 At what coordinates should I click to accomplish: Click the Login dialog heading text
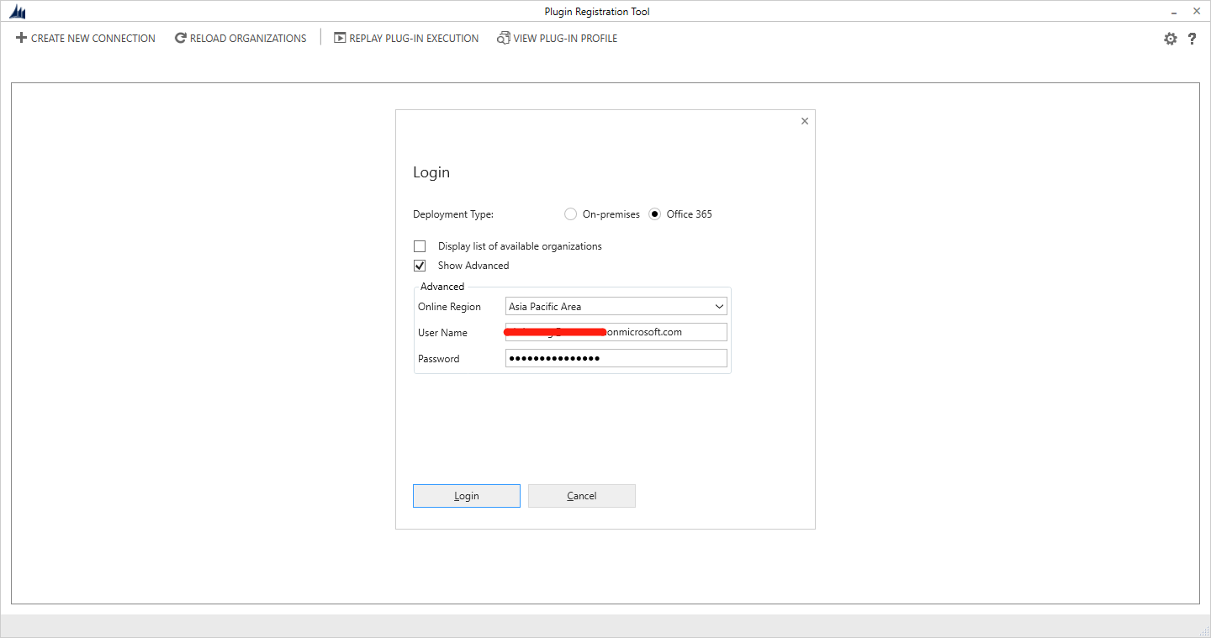[431, 172]
